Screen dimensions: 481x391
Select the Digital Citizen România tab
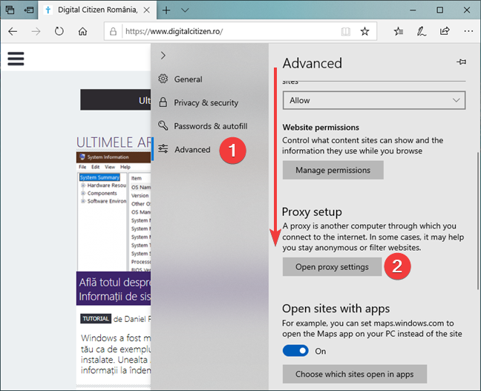click(97, 10)
